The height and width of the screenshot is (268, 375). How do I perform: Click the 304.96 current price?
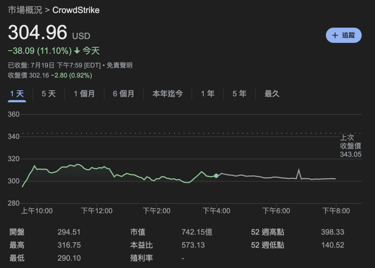38,33
